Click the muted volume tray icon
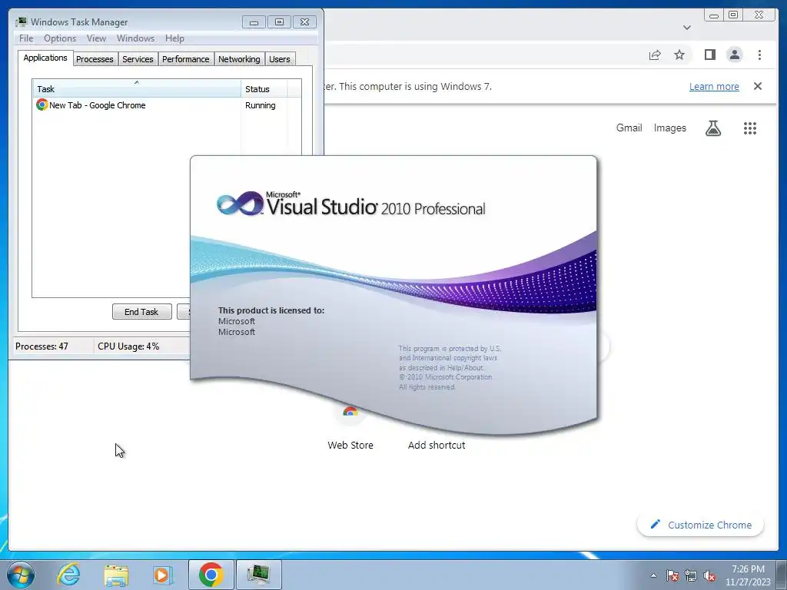Screen dimensions: 787x590 (x=709, y=575)
